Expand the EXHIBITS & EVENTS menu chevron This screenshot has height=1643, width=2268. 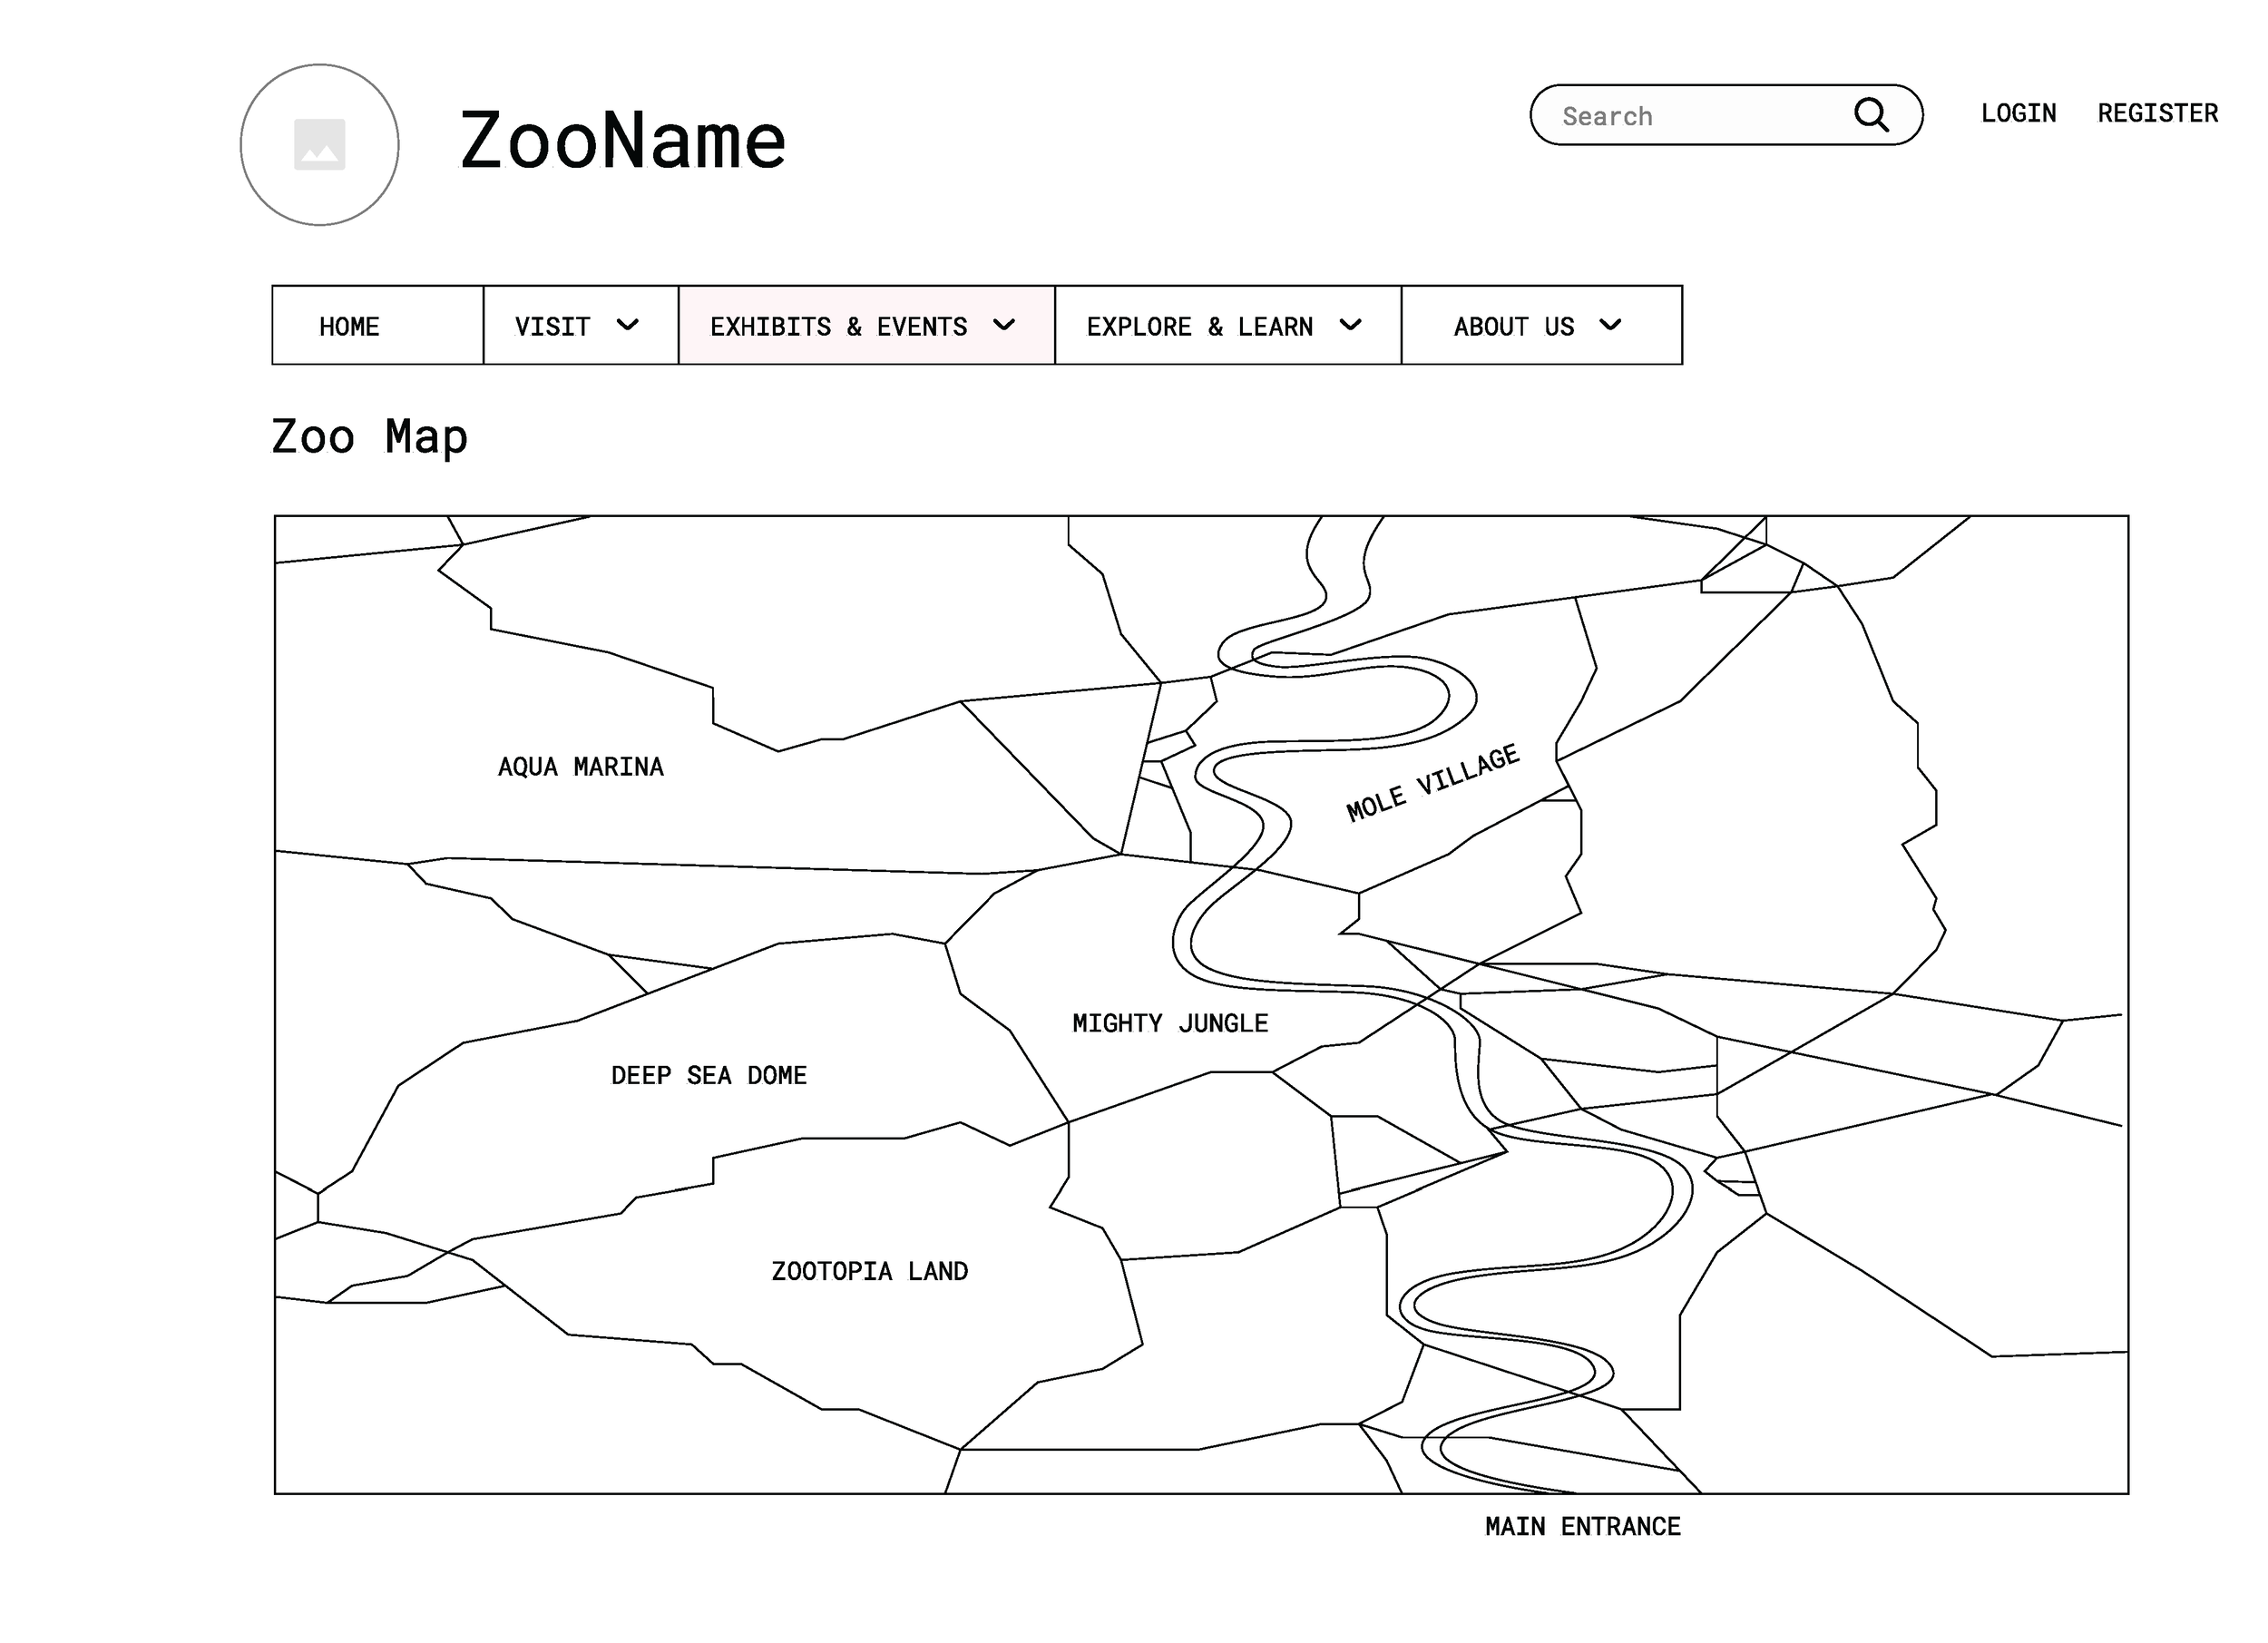(1005, 325)
